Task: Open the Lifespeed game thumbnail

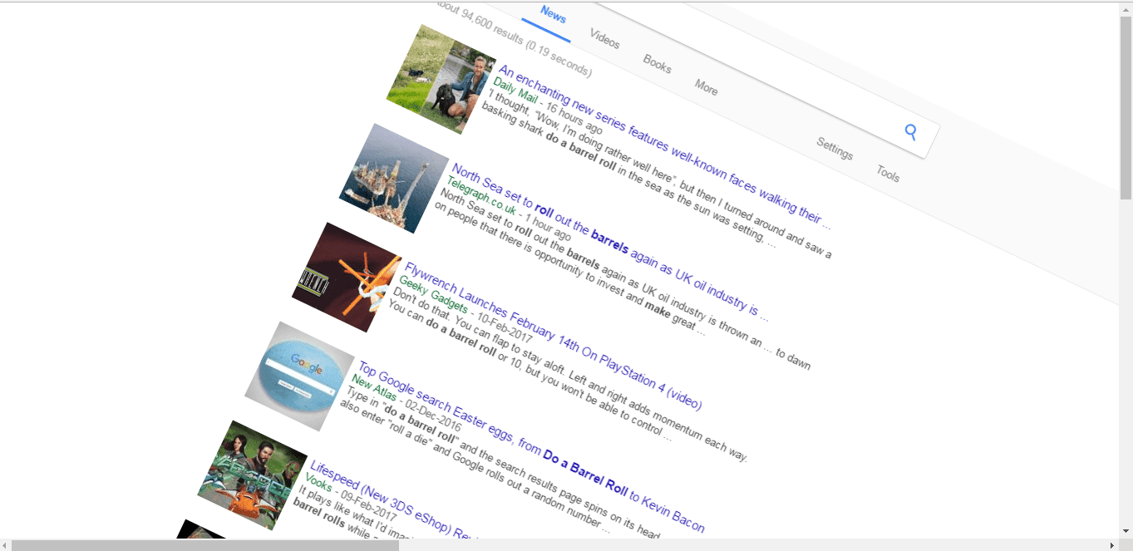Action: pos(253,475)
